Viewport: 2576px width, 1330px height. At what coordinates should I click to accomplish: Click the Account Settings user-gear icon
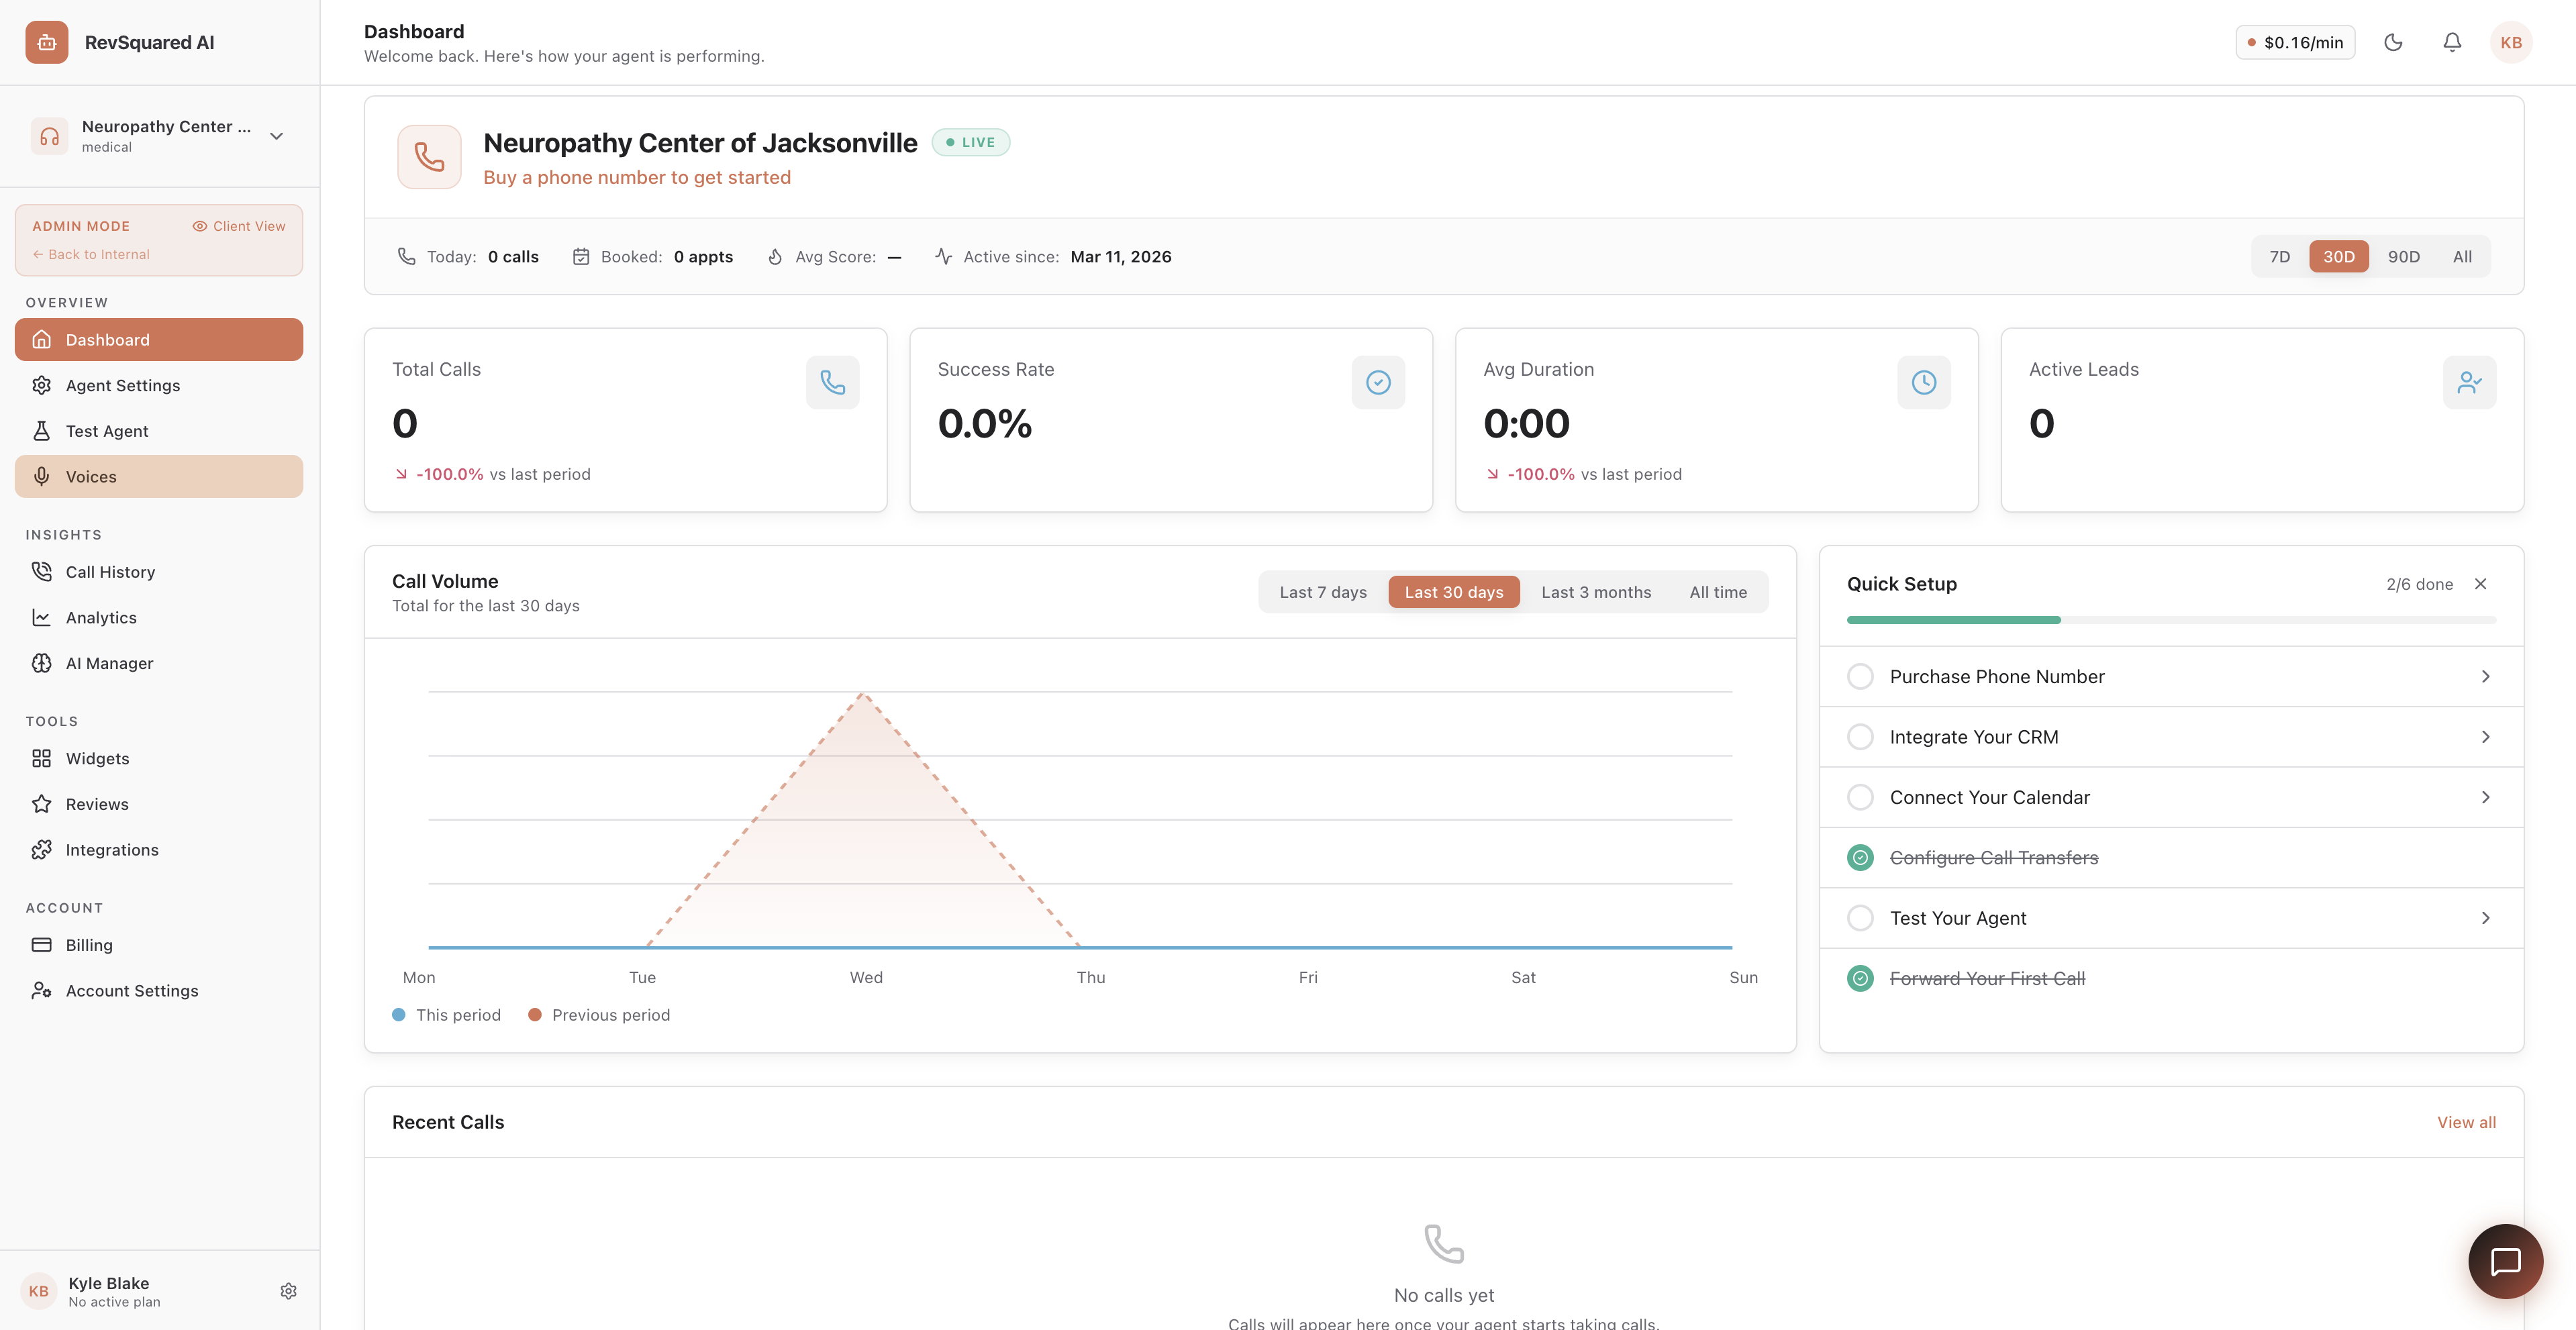pos(42,991)
